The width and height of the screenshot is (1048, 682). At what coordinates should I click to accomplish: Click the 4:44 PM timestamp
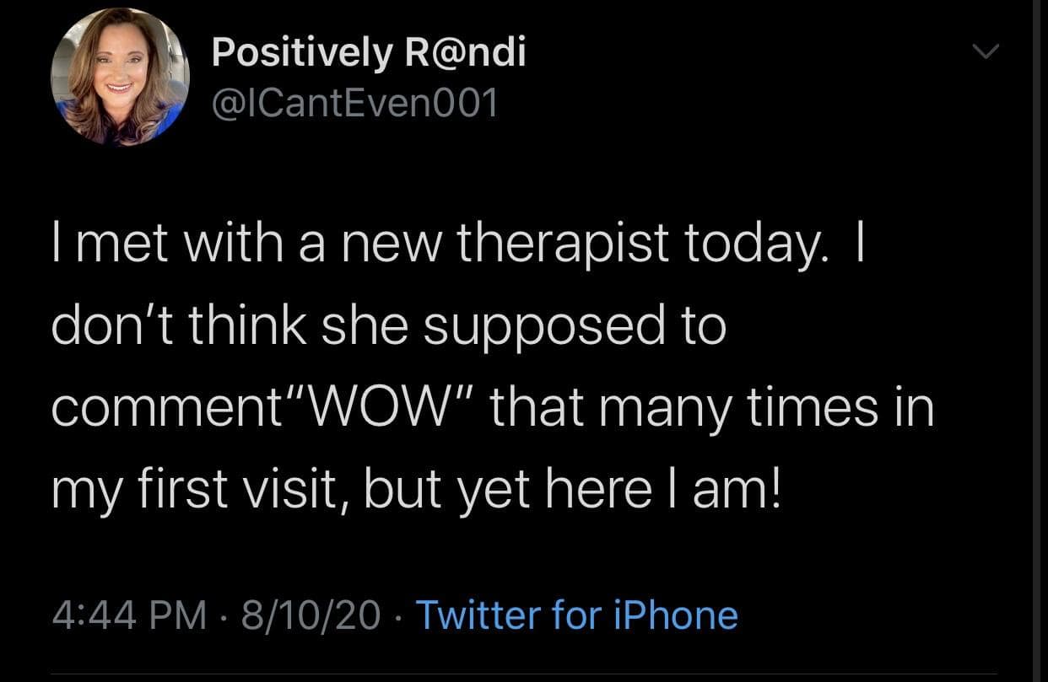tap(129, 615)
